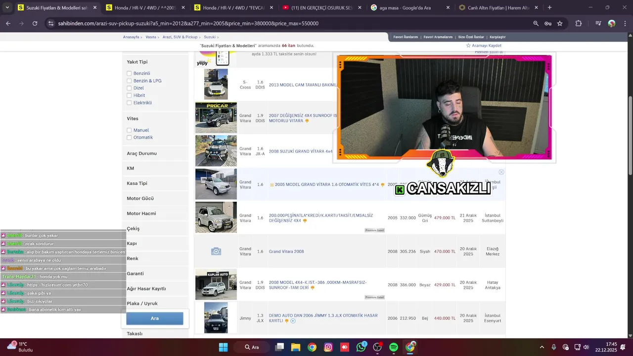Expand the Araç Durumu filter

pos(155,153)
